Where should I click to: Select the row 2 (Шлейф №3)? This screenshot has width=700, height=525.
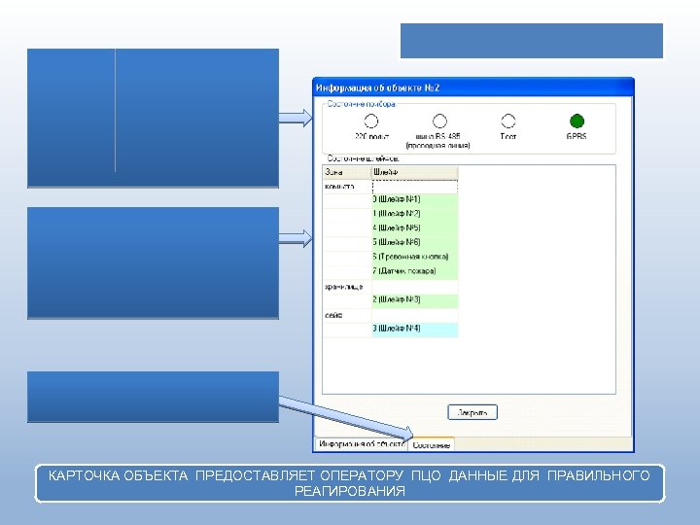pos(415,299)
